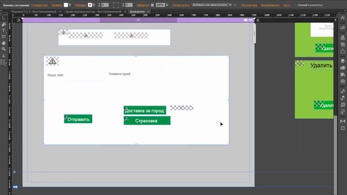Click the rounded-corners bracket icon in control bar
This screenshot has height=195, width=347.
click(116, 5)
